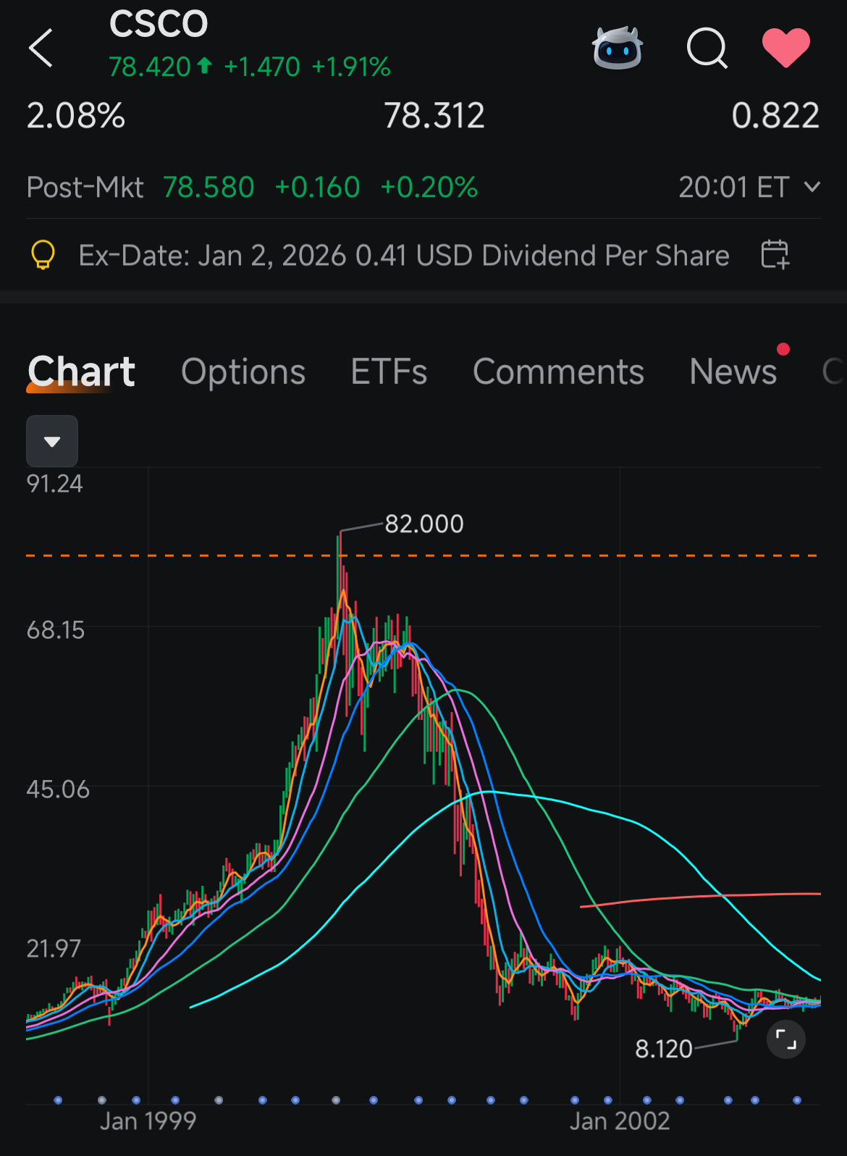This screenshot has height=1156, width=847.
Task: Click the red notification dot on News
Action: (x=783, y=349)
